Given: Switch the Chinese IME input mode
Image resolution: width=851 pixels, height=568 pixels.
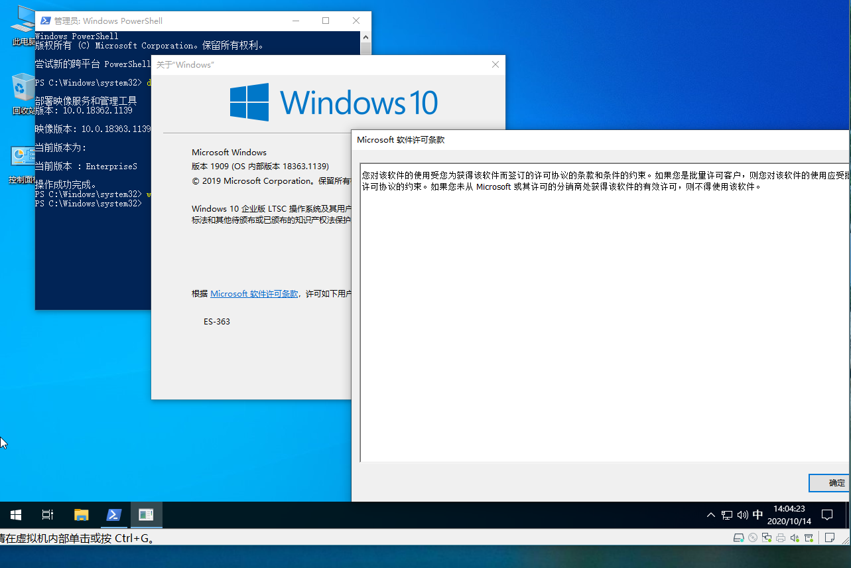Looking at the screenshot, I should pos(757,515).
